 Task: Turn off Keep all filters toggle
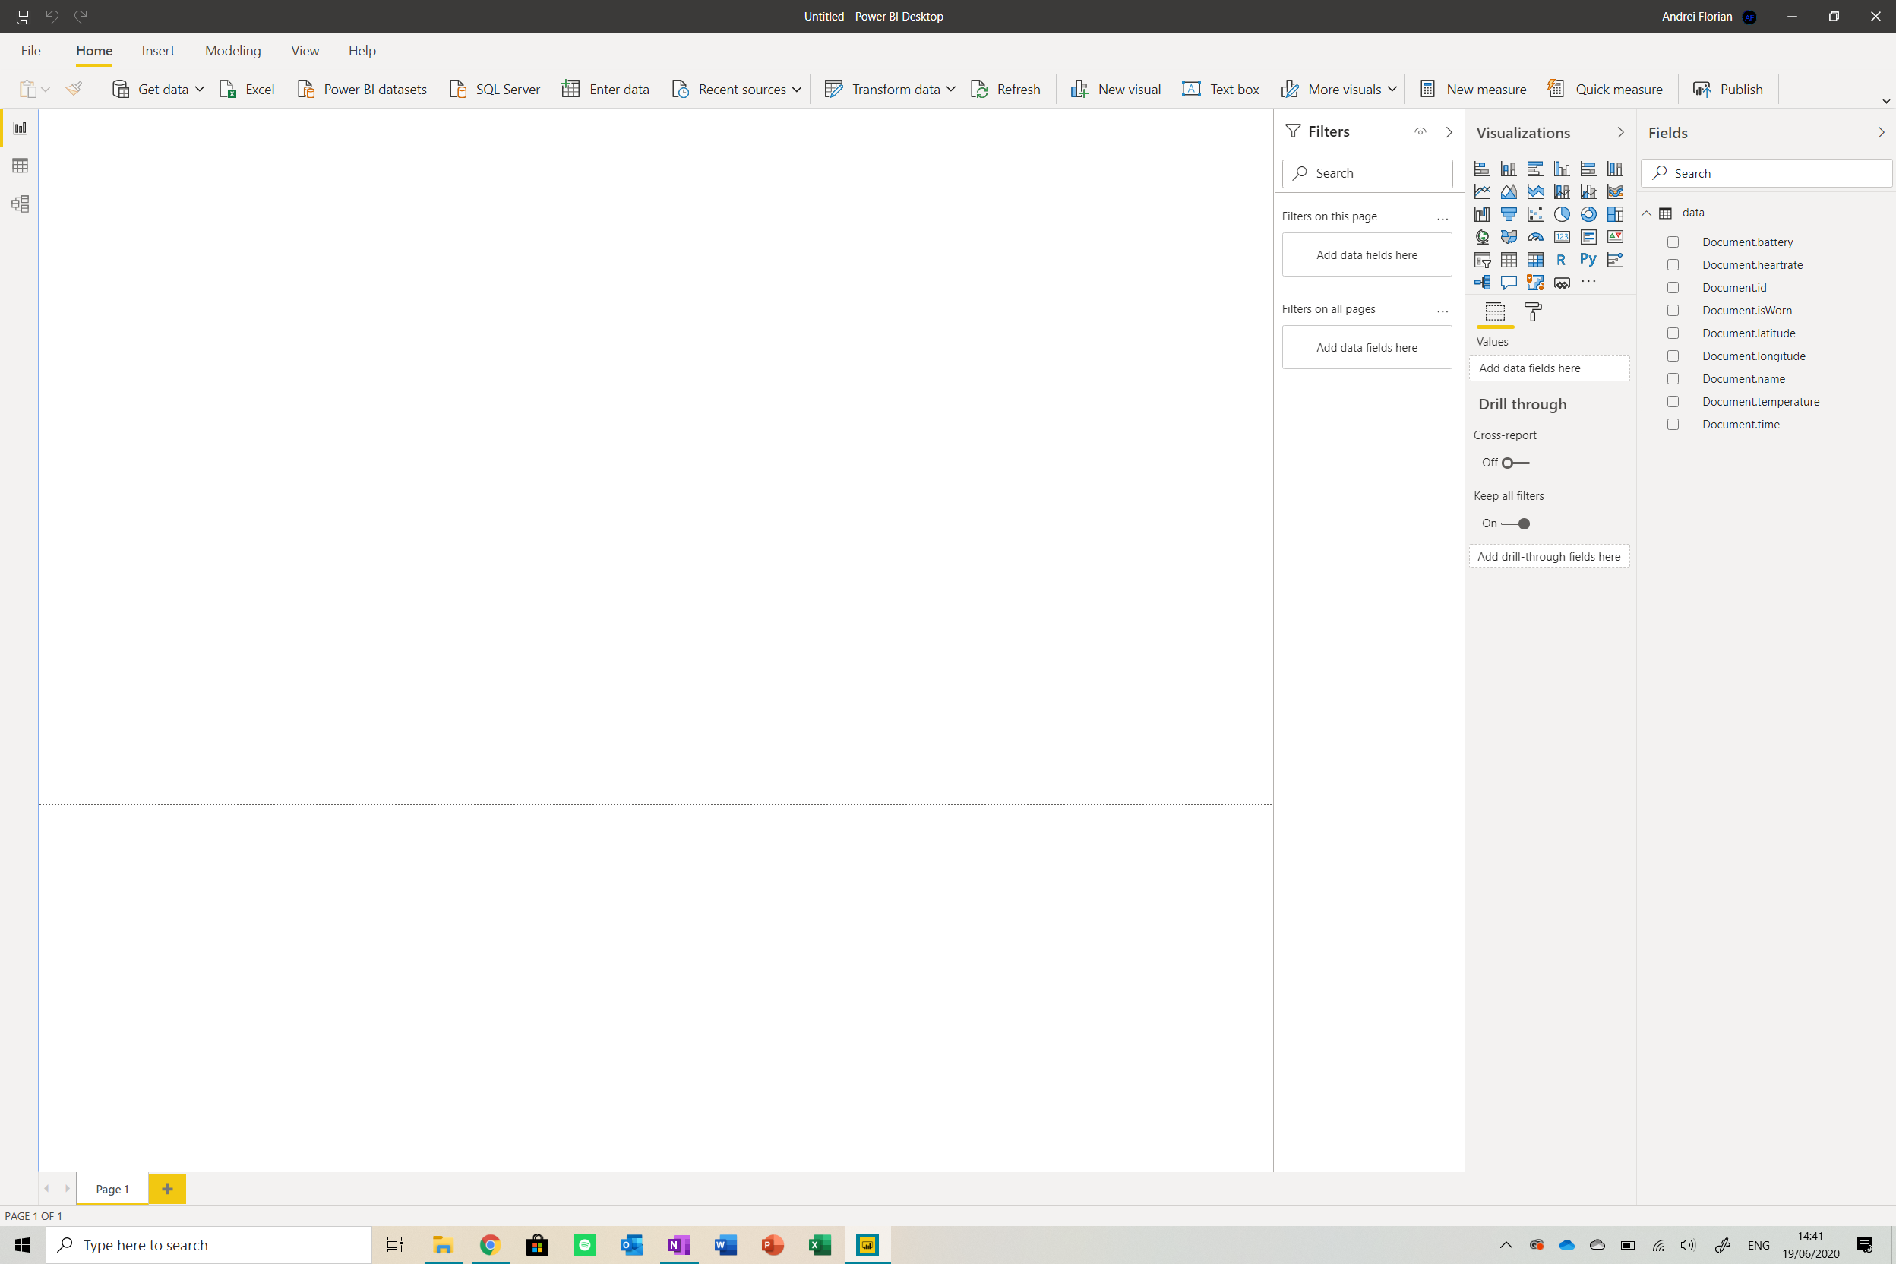[1515, 524]
